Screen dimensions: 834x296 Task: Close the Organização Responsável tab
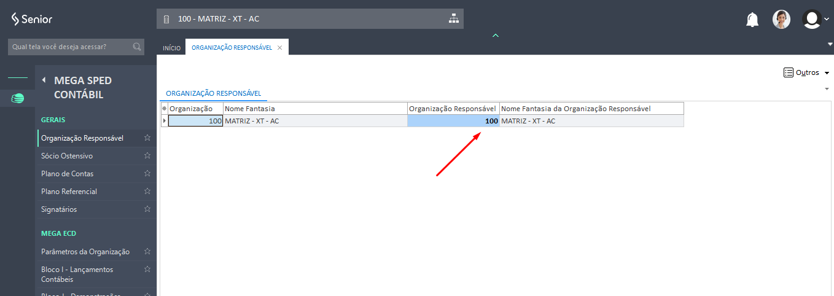279,47
